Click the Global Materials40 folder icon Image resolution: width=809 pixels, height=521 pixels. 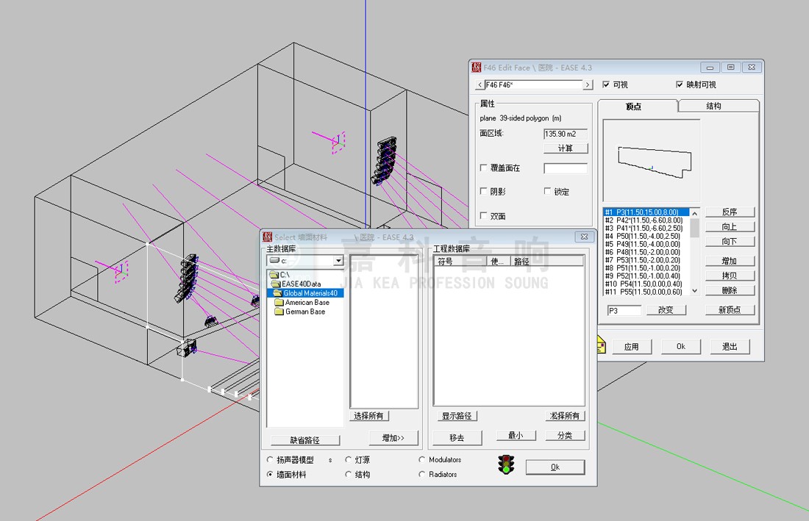(277, 293)
